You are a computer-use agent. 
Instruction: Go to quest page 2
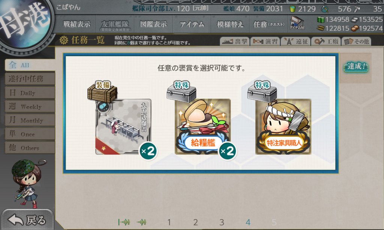click(x=195, y=222)
